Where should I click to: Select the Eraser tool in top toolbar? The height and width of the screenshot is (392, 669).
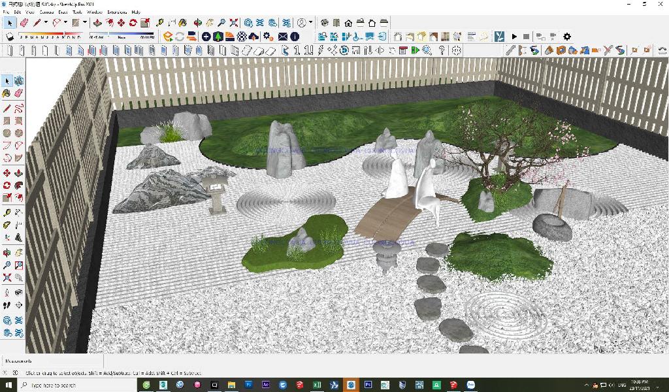(x=24, y=23)
